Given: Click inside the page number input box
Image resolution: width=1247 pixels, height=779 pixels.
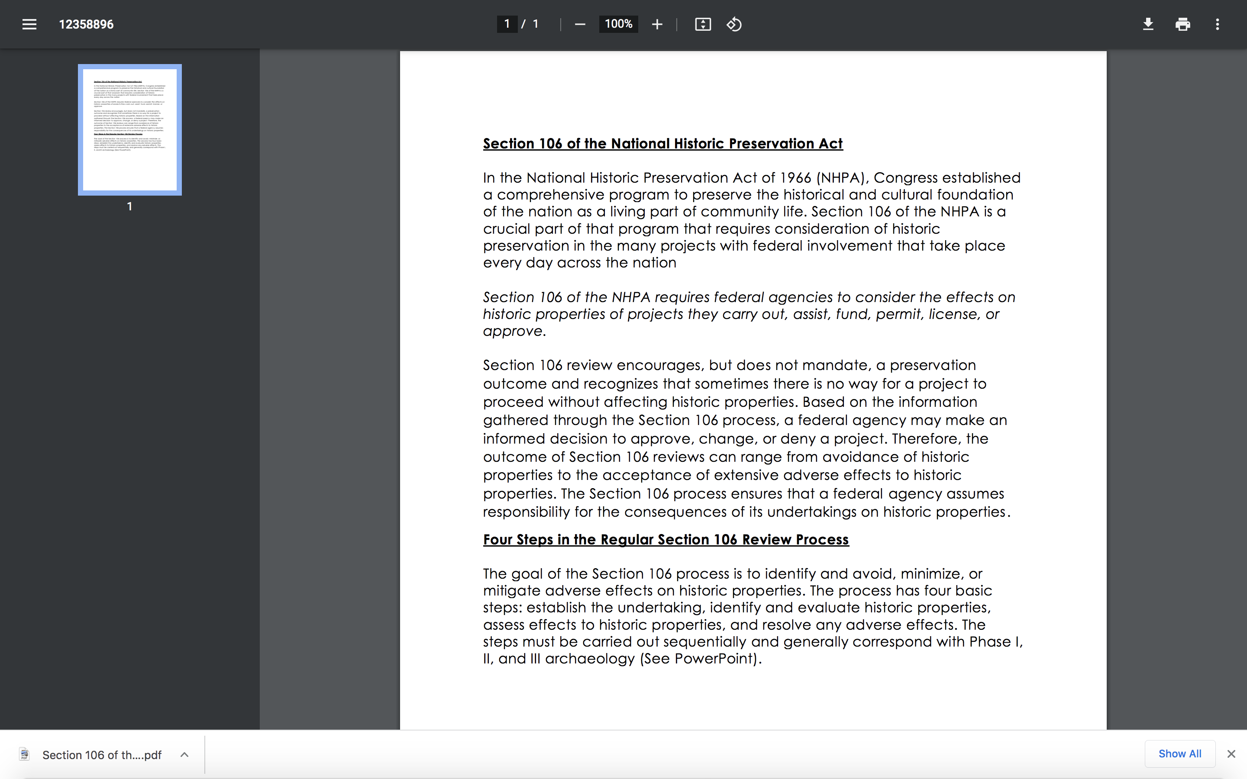Looking at the screenshot, I should pos(507,24).
